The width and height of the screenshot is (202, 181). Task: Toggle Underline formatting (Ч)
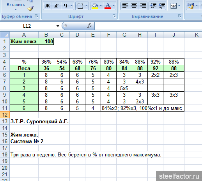(x=66, y=6)
